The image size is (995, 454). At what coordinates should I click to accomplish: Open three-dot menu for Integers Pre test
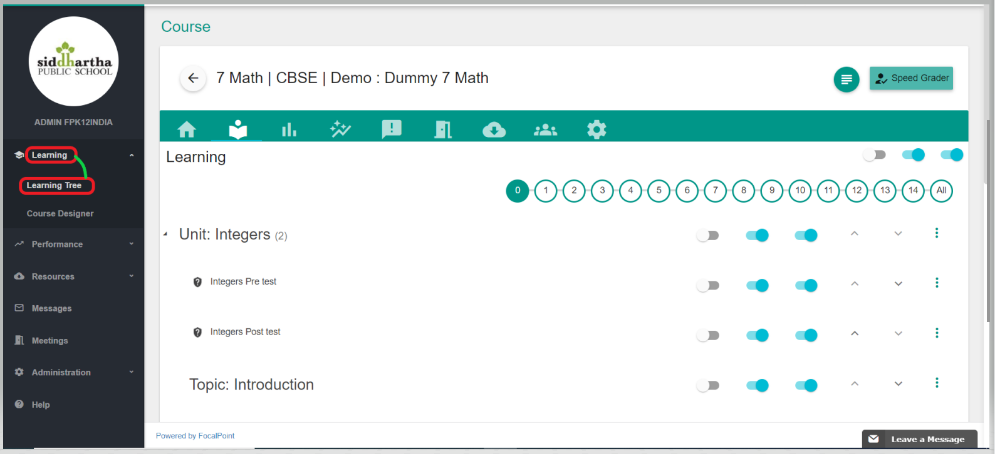(937, 283)
